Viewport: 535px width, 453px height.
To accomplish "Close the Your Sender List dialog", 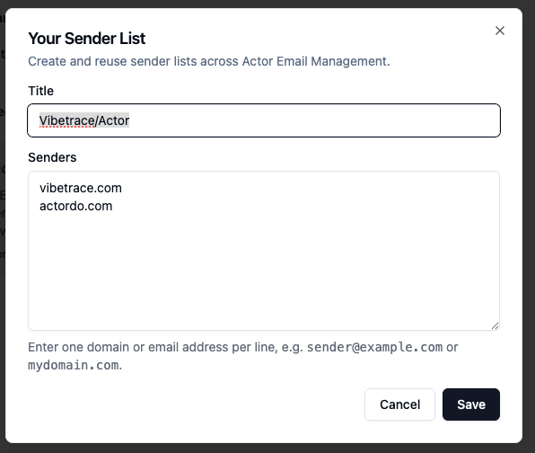I will tap(500, 31).
